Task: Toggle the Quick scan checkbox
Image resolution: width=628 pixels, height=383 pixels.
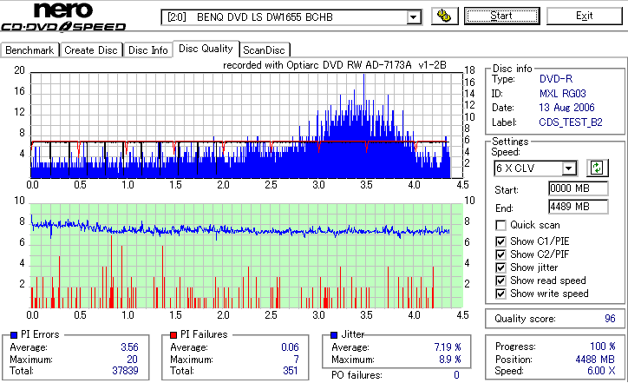Action: click(500, 225)
